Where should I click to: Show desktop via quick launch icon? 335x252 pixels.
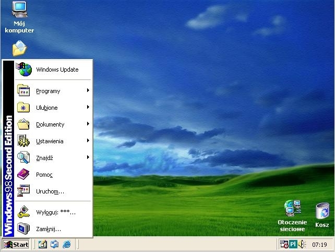pyautogui.click(x=42, y=244)
